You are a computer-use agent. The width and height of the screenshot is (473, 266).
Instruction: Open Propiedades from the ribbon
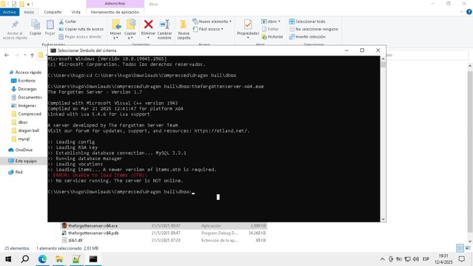coord(248,25)
